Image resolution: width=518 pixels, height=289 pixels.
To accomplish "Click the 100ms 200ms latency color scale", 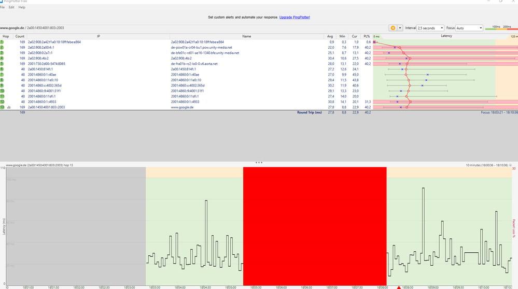I will (x=501, y=28).
